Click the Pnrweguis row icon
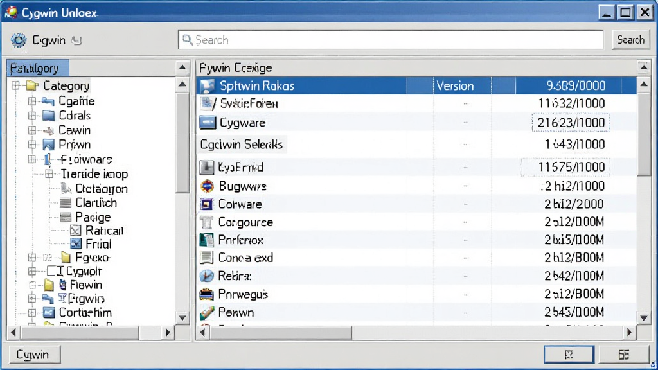Screen dimensions: 658x370 click(x=206, y=294)
